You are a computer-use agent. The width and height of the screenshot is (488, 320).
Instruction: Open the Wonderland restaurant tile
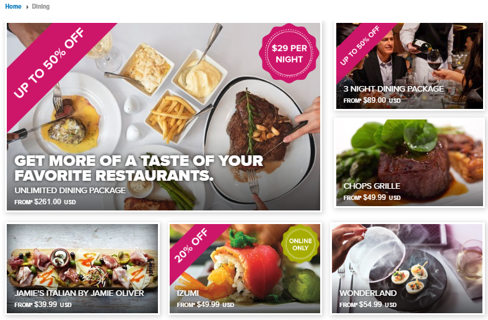click(407, 269)
